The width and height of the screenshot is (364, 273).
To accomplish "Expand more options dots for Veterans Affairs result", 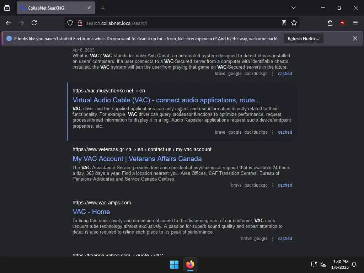I will [x=273, y=185].
